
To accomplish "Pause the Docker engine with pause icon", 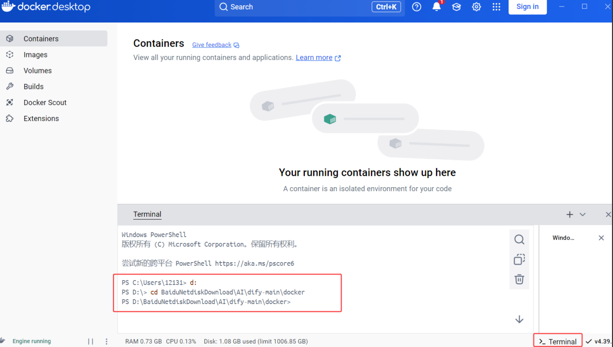I will tap(90, 342).
